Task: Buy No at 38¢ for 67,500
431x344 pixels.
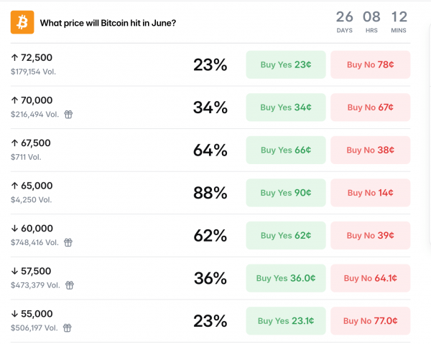Action: pos(370,150)
